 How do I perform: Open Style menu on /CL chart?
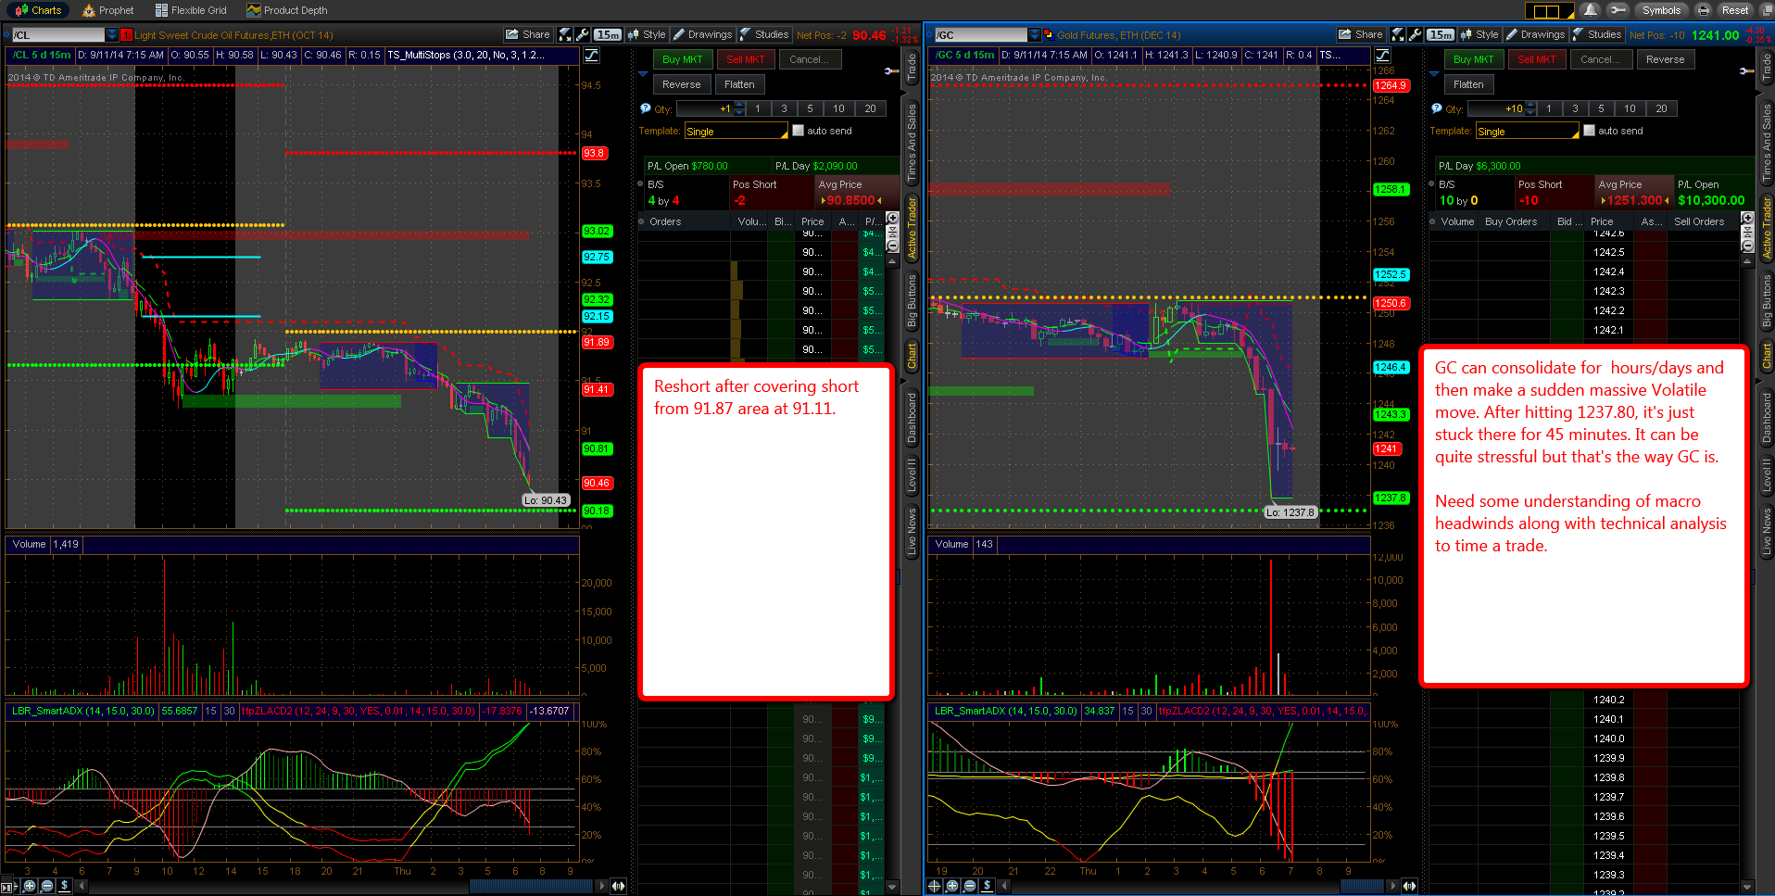(647, 34)
